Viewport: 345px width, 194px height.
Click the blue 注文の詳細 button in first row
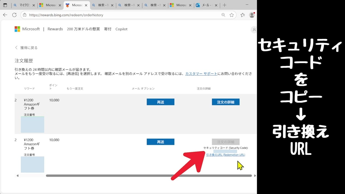[226, 102]
